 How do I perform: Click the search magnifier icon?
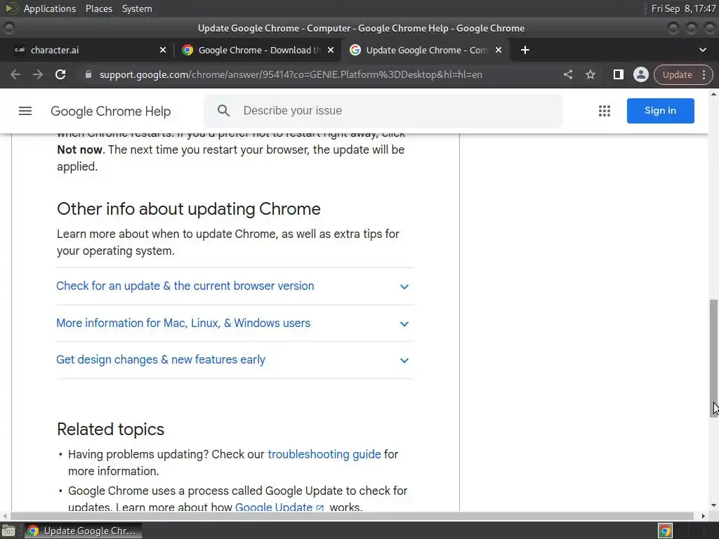[x=223, y=110]
